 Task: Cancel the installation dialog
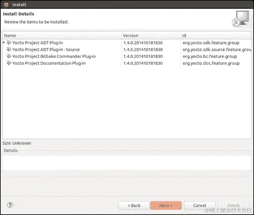(199, 206)
